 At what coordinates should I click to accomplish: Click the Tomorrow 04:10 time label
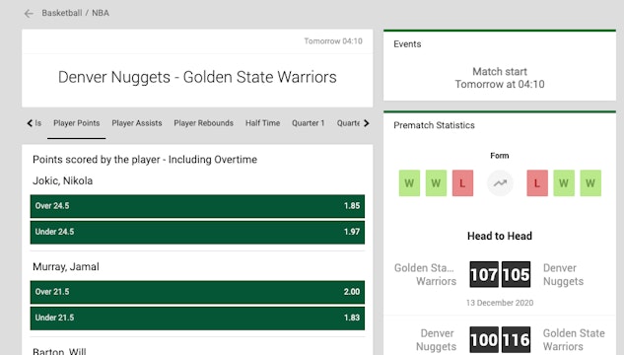pyautogui.click(x=333, y=41)
